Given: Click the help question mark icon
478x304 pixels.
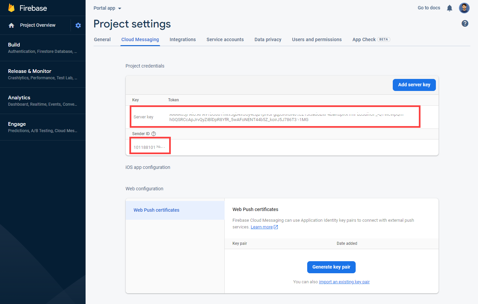Looking at the screenshot, I should (x=465, y=23).
